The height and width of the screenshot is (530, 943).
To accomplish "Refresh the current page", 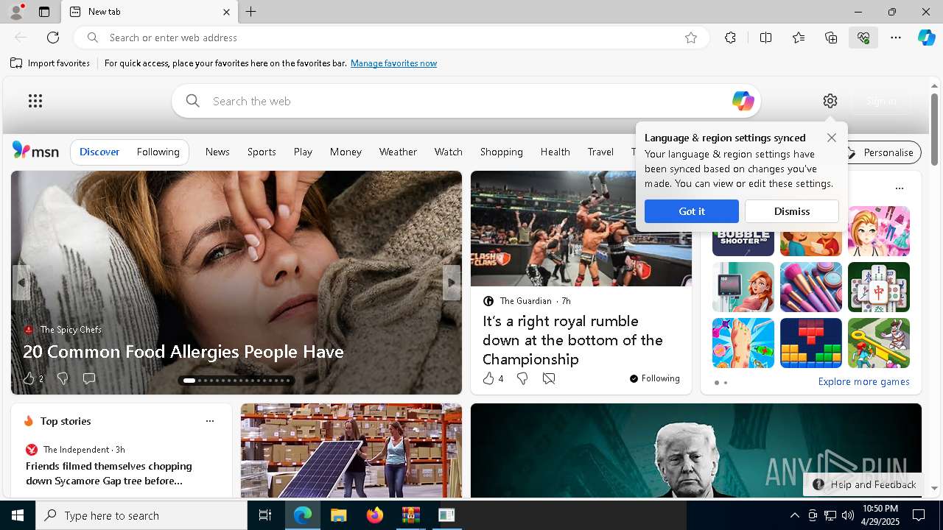I will 53,38.
